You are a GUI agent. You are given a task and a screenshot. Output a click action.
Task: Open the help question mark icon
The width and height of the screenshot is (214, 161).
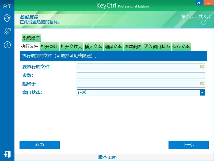(7, 45)
